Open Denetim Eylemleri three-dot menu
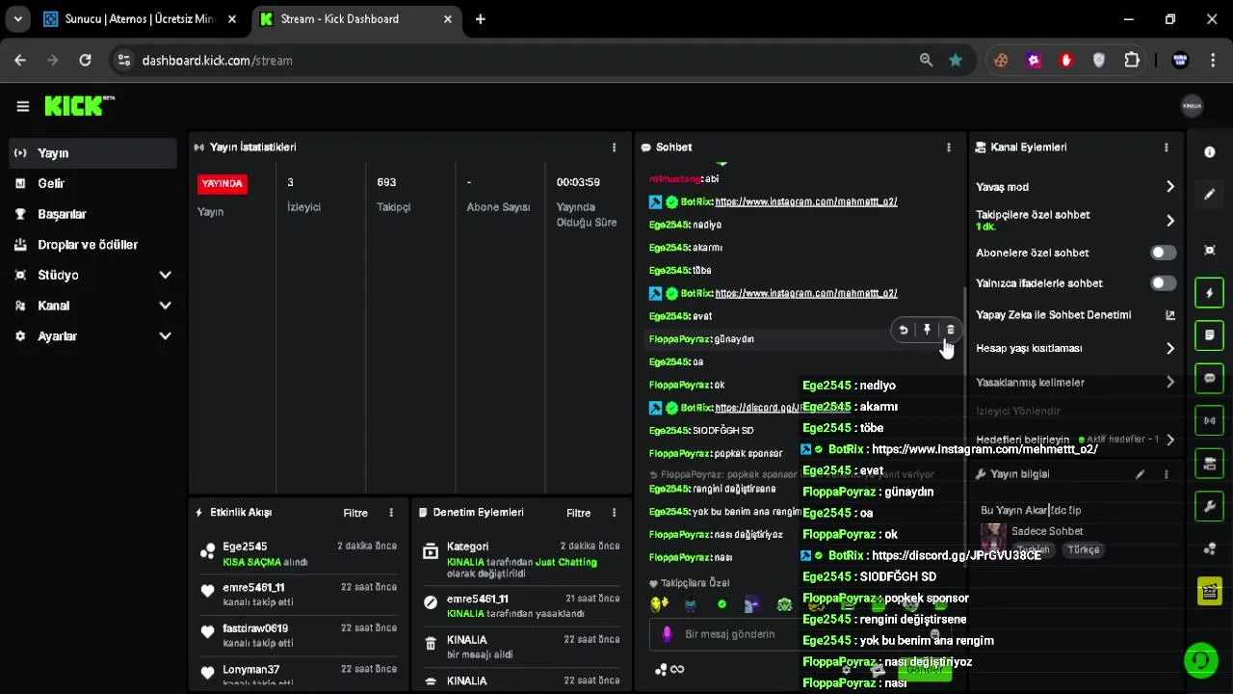Screen dimensions: 1233x694 [x=614, y=513]
